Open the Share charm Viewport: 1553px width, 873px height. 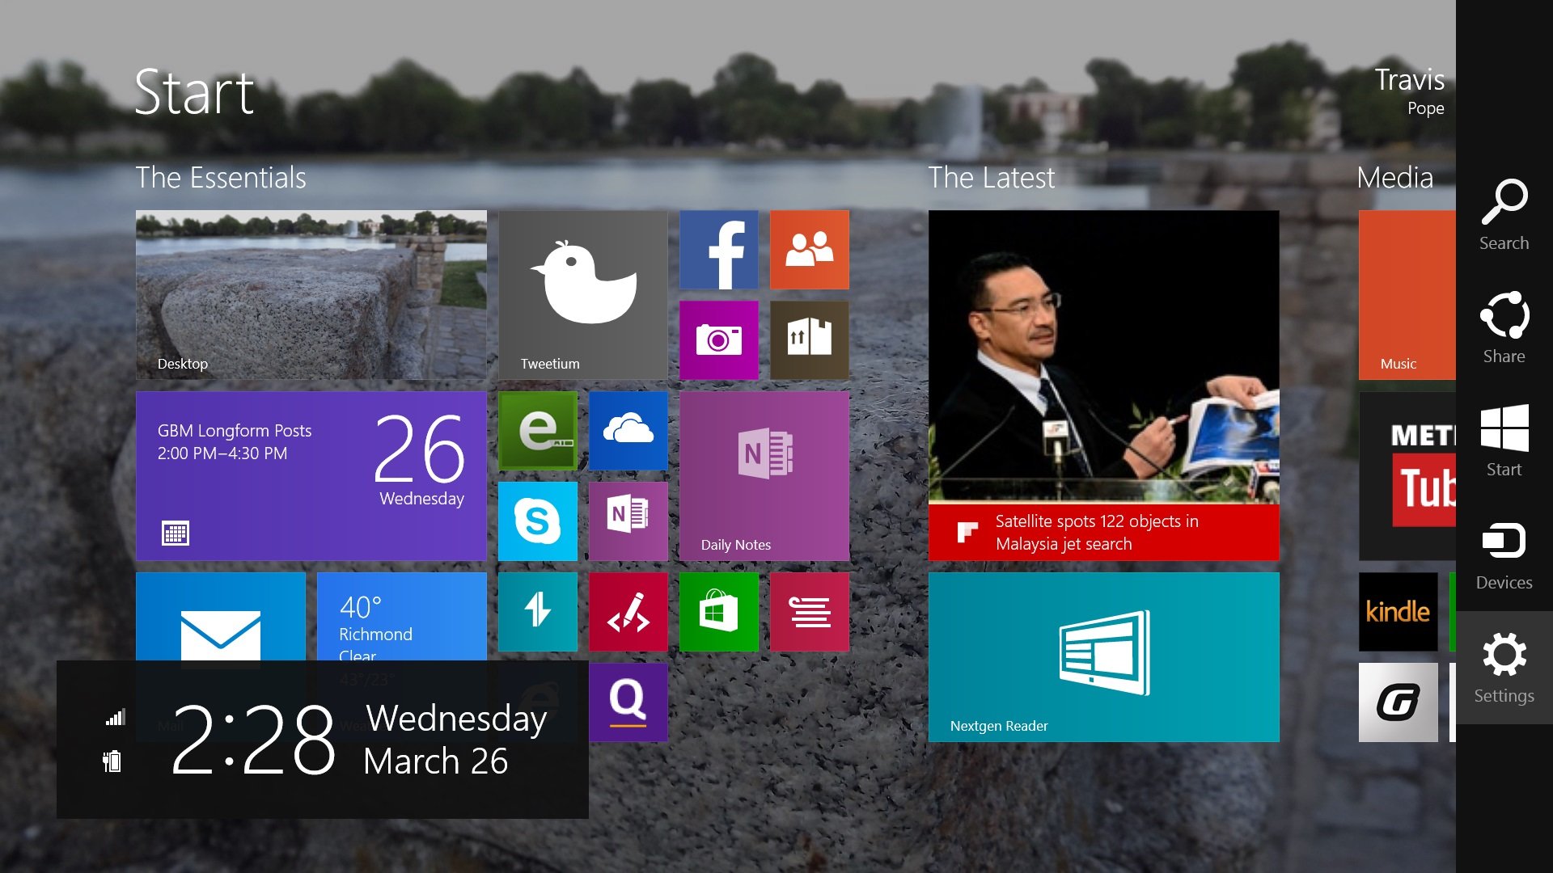(1502, 323)
